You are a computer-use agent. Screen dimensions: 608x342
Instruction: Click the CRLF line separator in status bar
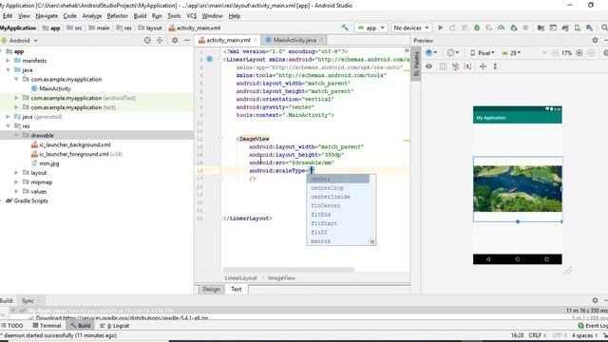[x=537, y=335]
